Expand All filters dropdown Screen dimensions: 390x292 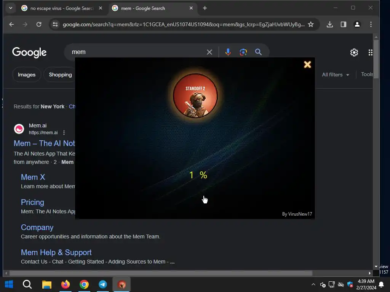(x=336, y=75)
